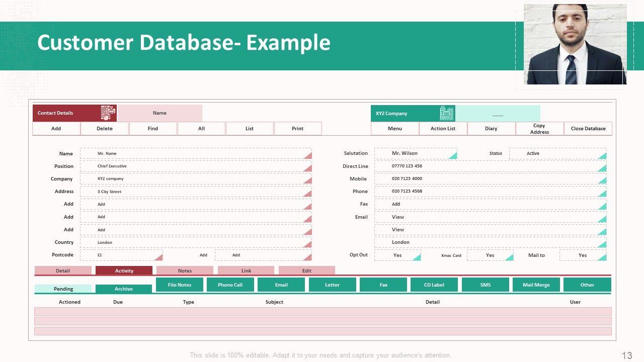Expand the Company field dropdown marker
This screenshot has width=644, height=362.
click(308, 181)
